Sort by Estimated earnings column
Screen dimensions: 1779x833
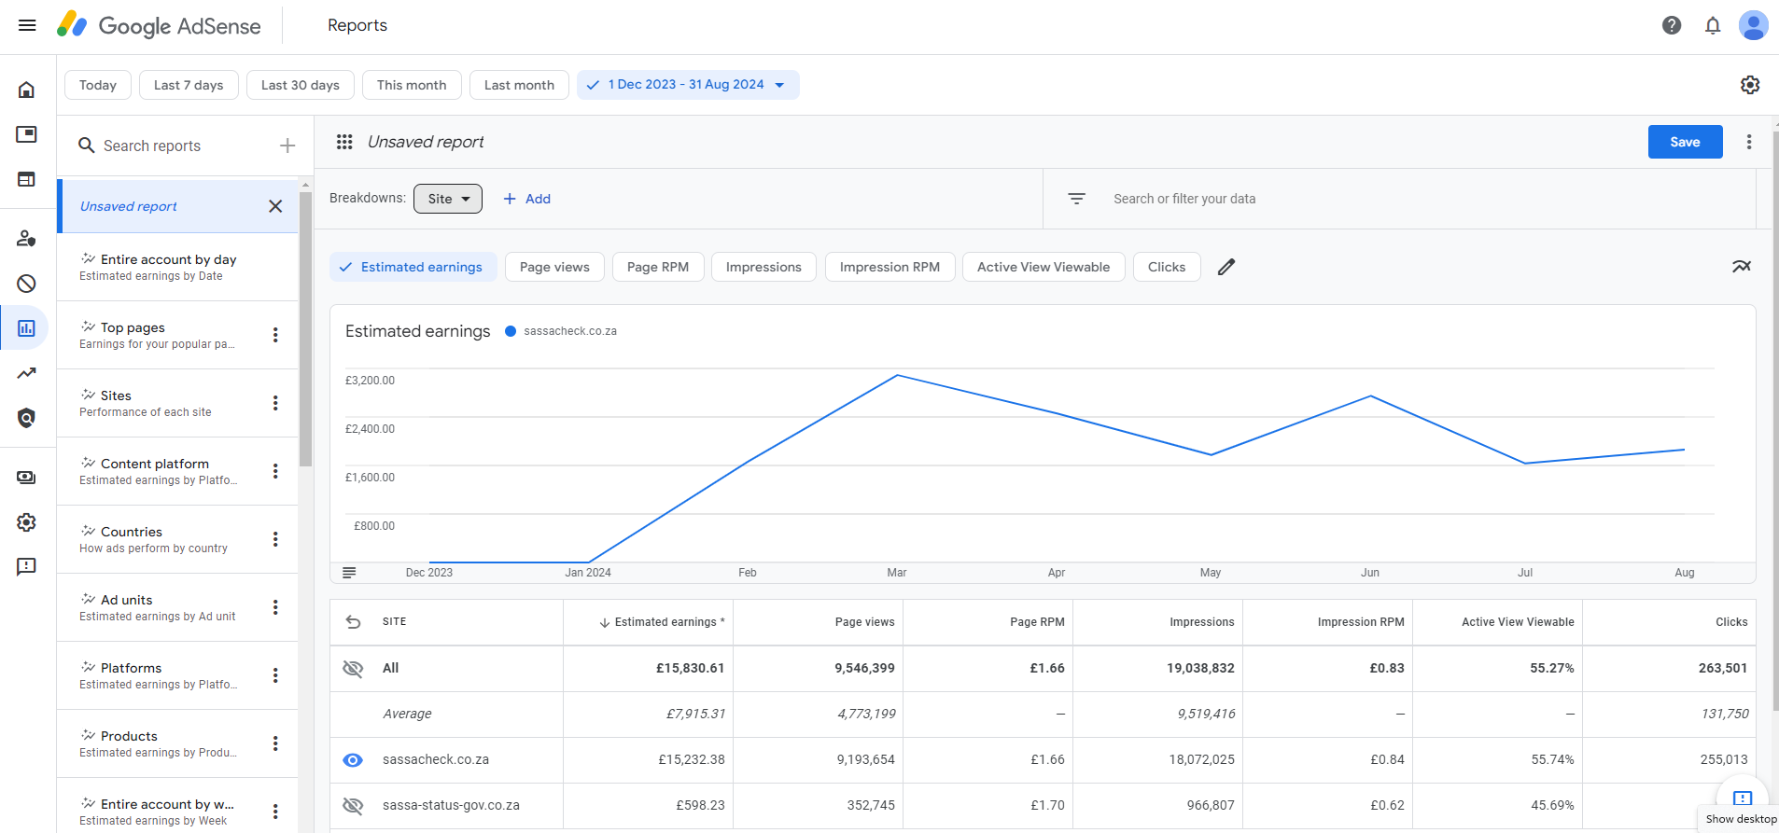[x=662, y=622]
